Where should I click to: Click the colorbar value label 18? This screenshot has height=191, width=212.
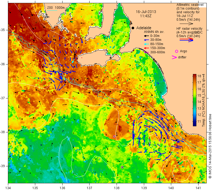coord(199,76)
